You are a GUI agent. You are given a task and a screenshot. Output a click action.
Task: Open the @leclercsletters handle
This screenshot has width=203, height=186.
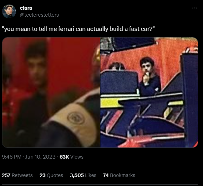[x=39, y=15]
